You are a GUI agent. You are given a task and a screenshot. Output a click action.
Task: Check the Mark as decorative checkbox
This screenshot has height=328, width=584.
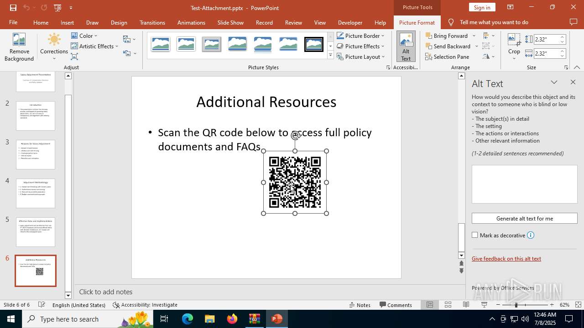[x=475, y=235]
